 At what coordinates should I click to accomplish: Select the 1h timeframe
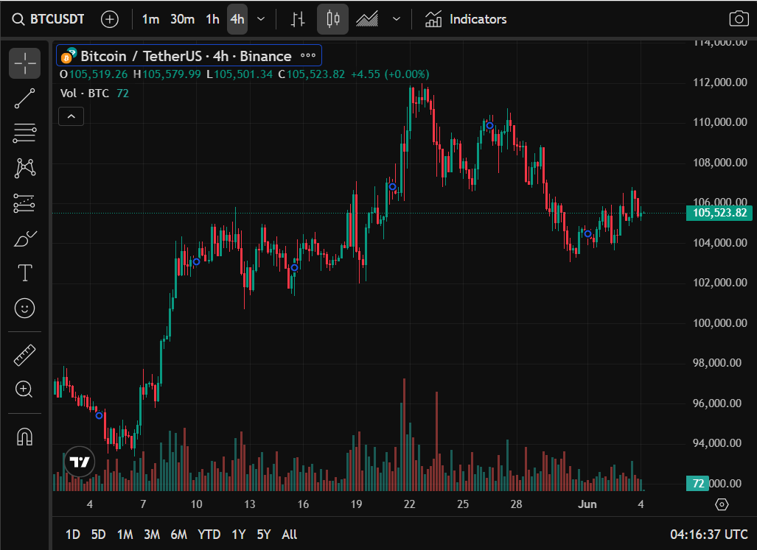pyautogui.click(x=212, y=19)
